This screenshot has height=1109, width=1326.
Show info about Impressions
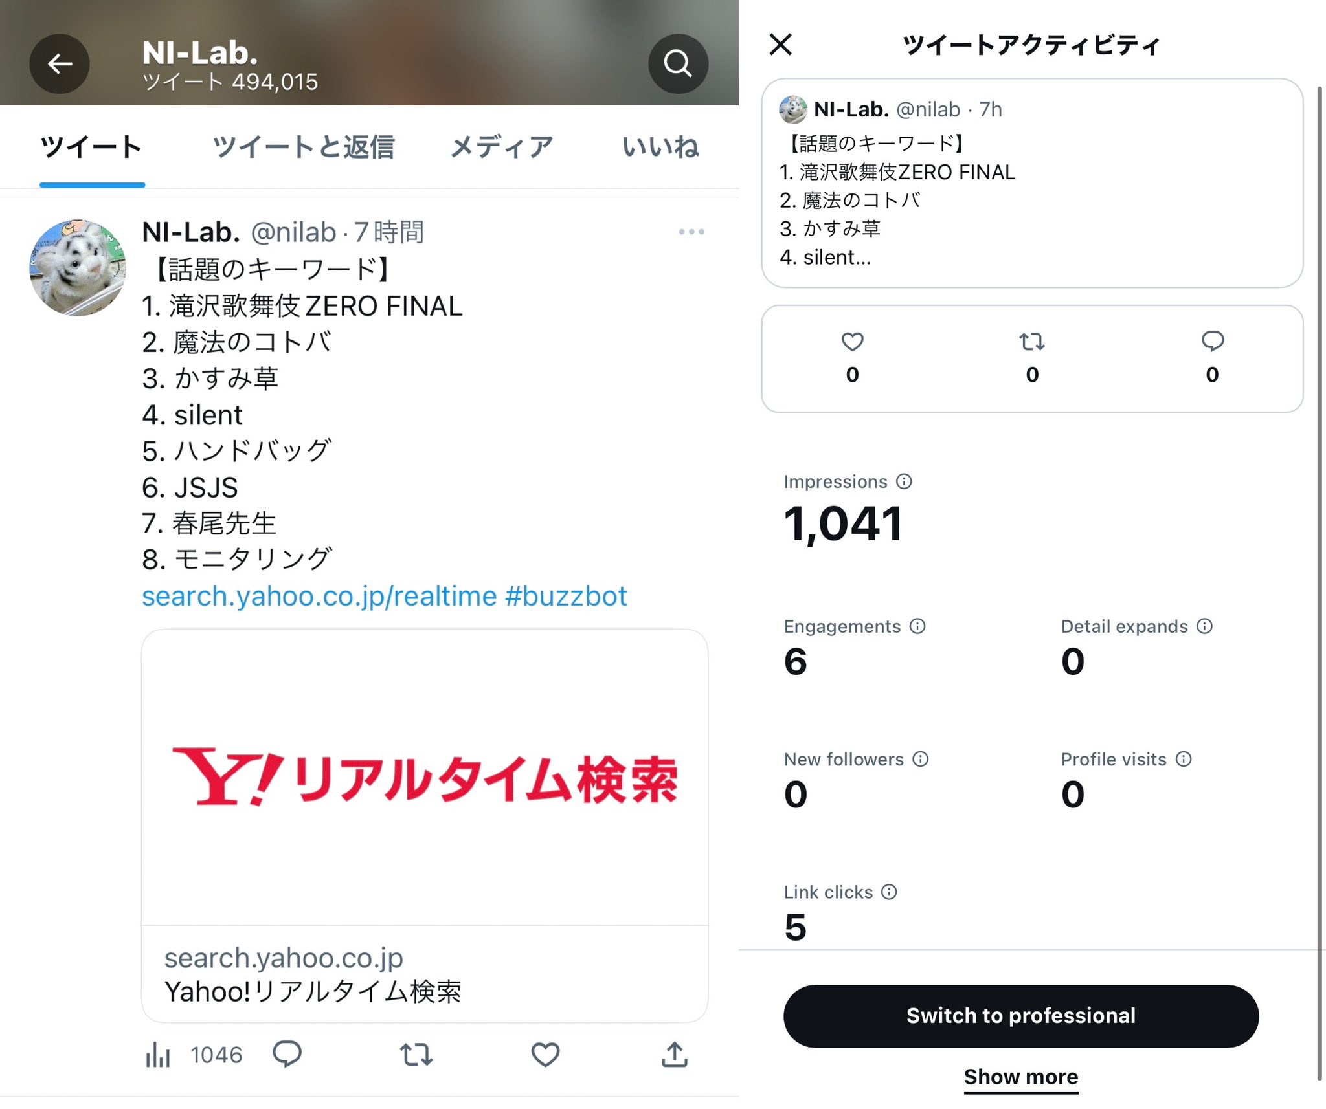904,481
